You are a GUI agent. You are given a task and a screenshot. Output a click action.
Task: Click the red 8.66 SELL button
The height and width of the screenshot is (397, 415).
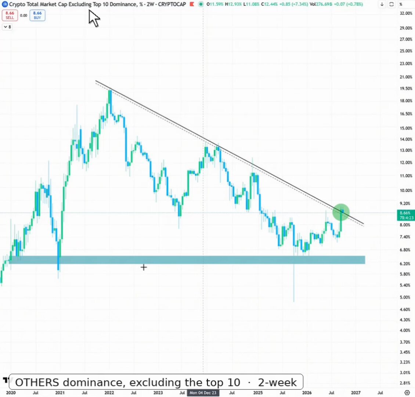point(10,15)
